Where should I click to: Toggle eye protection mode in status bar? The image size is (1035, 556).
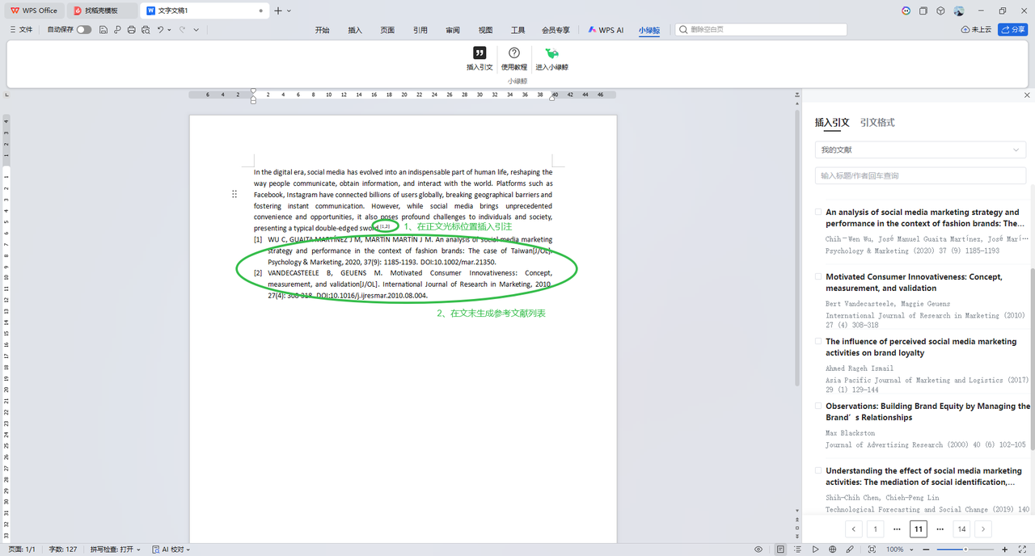click(x=758, y=550)
